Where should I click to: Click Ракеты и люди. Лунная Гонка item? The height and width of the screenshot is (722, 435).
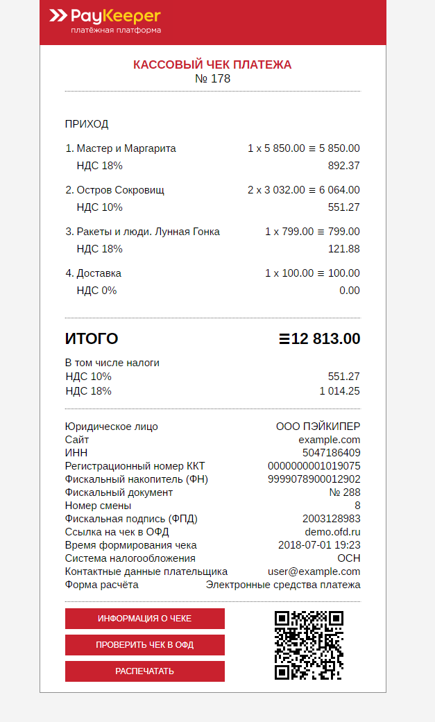[x=148, y=232]
